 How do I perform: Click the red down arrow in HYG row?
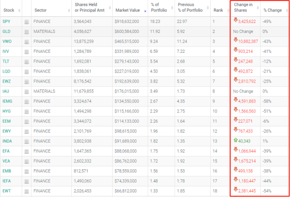[x=235, y=109]
